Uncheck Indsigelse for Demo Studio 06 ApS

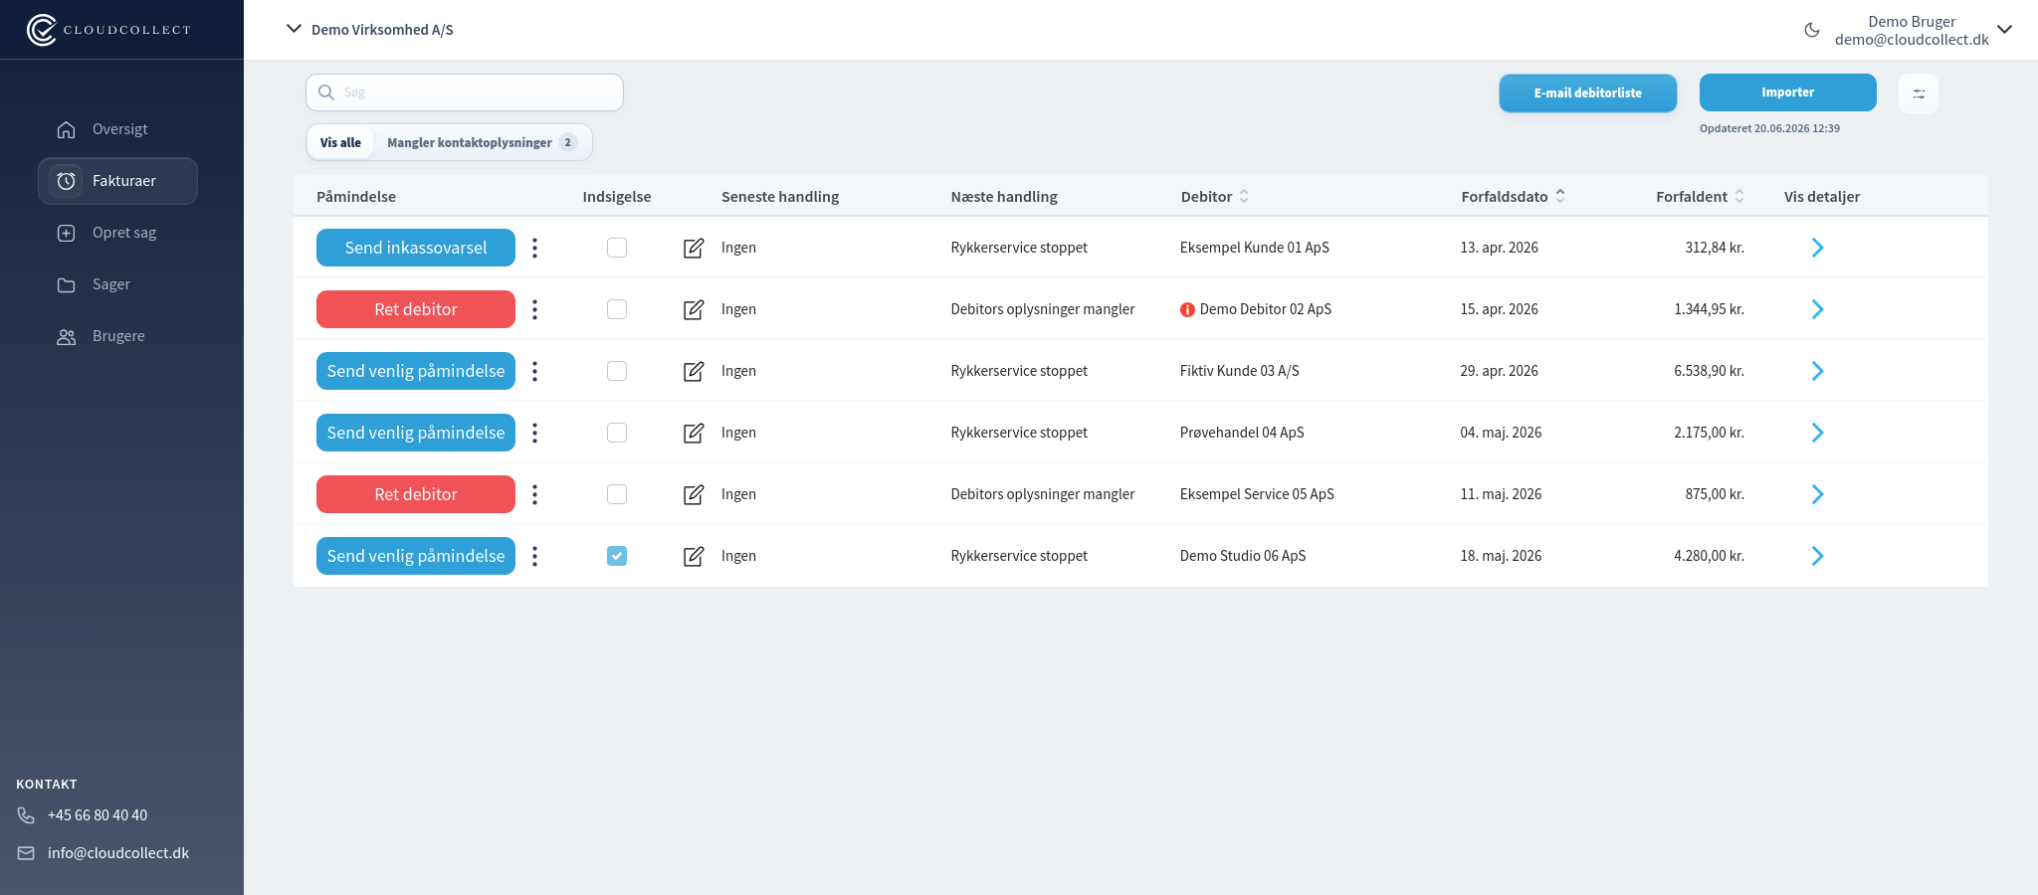617,556
